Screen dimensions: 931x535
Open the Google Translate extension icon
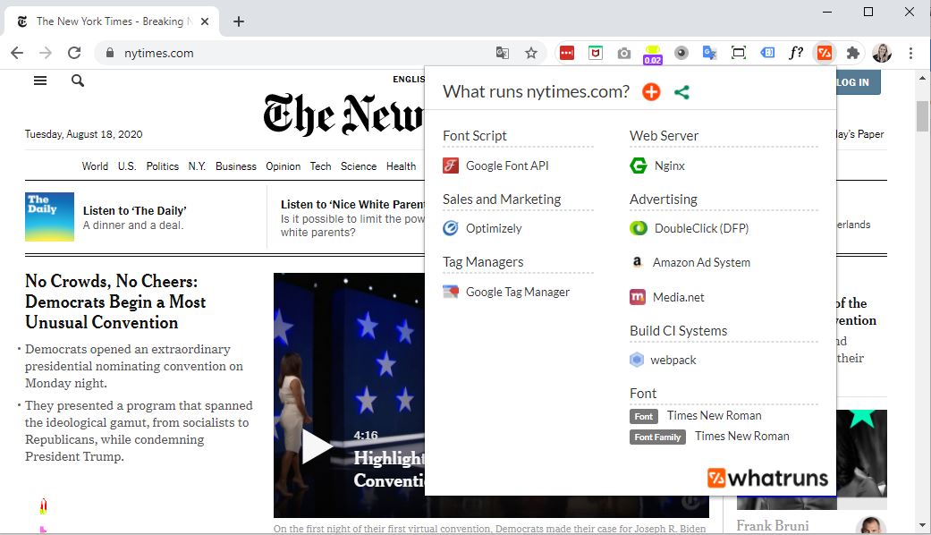coord(709,53)
